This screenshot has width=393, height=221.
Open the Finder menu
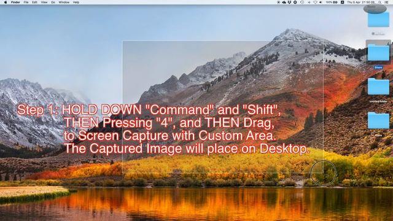(x=15, y=2)
